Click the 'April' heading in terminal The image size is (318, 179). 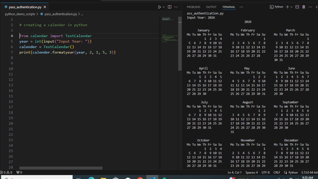[x=204, y=68]
